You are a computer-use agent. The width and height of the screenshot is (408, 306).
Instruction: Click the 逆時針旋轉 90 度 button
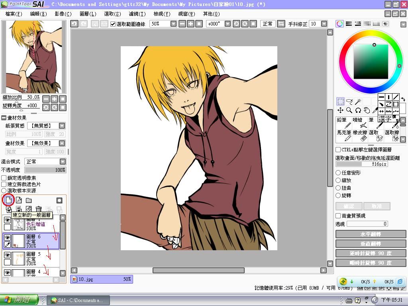(371, 253)
